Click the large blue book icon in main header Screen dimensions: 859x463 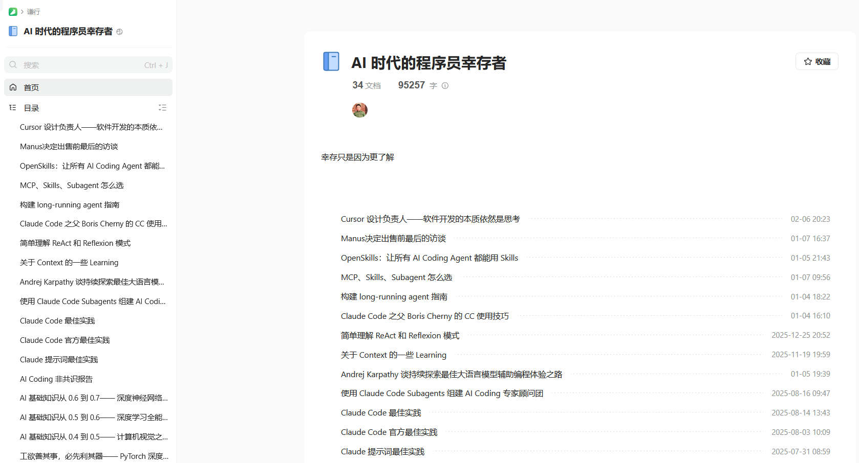click(x=331, y=61)
